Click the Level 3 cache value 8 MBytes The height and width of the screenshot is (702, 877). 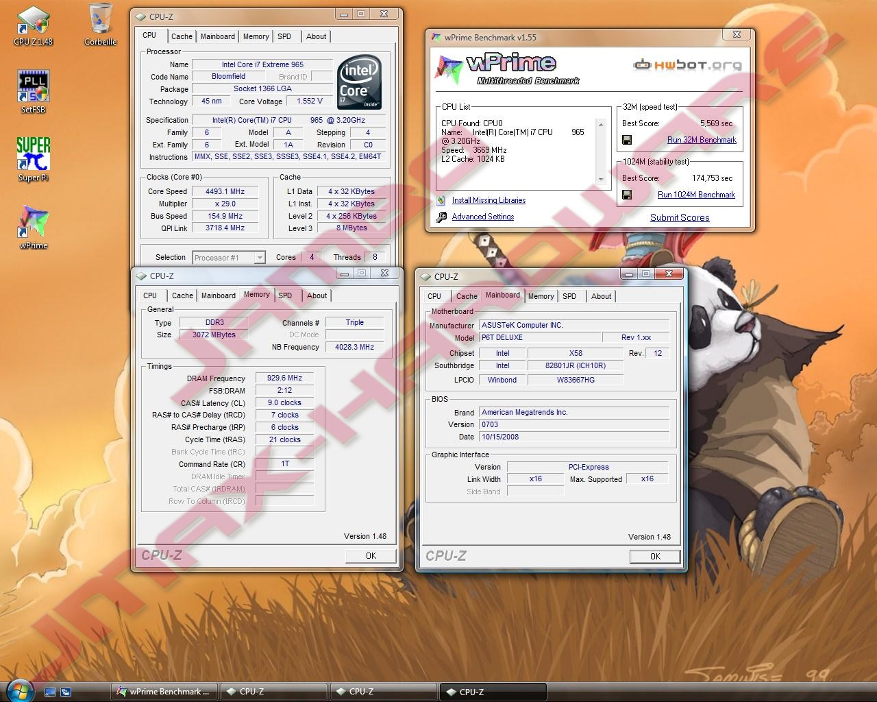click(x=351, y=228)
